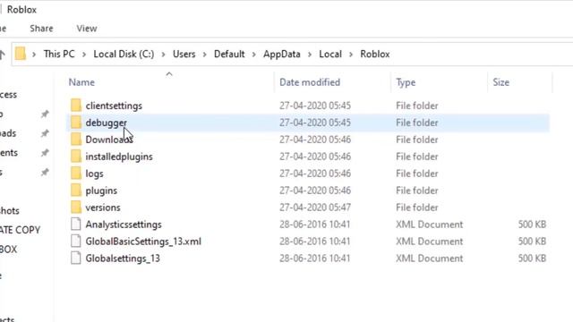Click the address bar folder icon
This screenshot has height=322, width=573.
[21, 54]
